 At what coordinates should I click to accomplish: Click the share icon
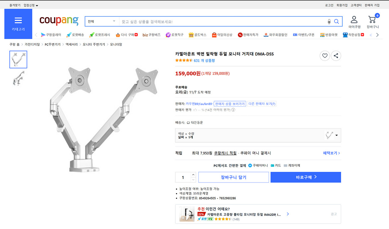pyautogui.click(x=336, y=56)
